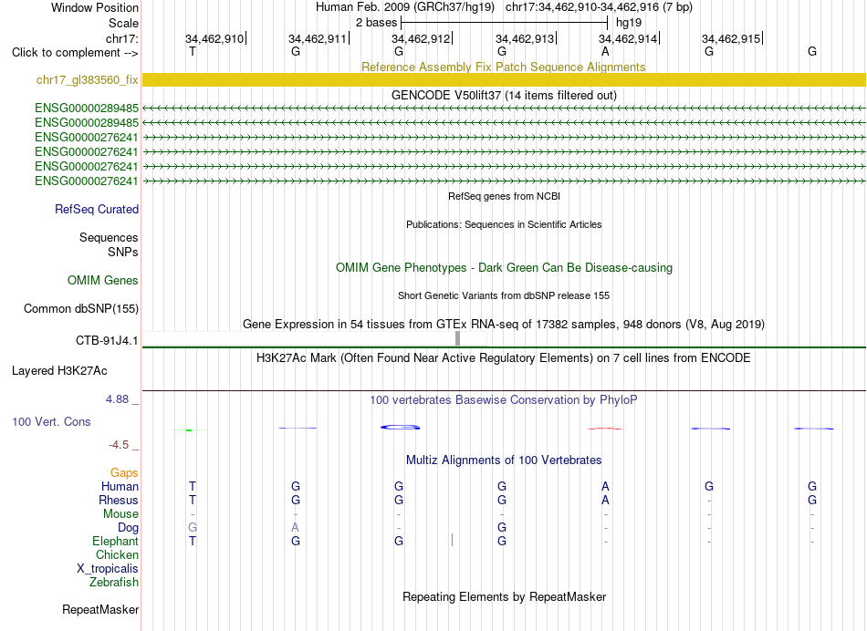Image resolution: width=867 pixels, height=631 pixels.
Task: Open the H3K27Ac Mark ENCODE track title
Action: (504, 358)
